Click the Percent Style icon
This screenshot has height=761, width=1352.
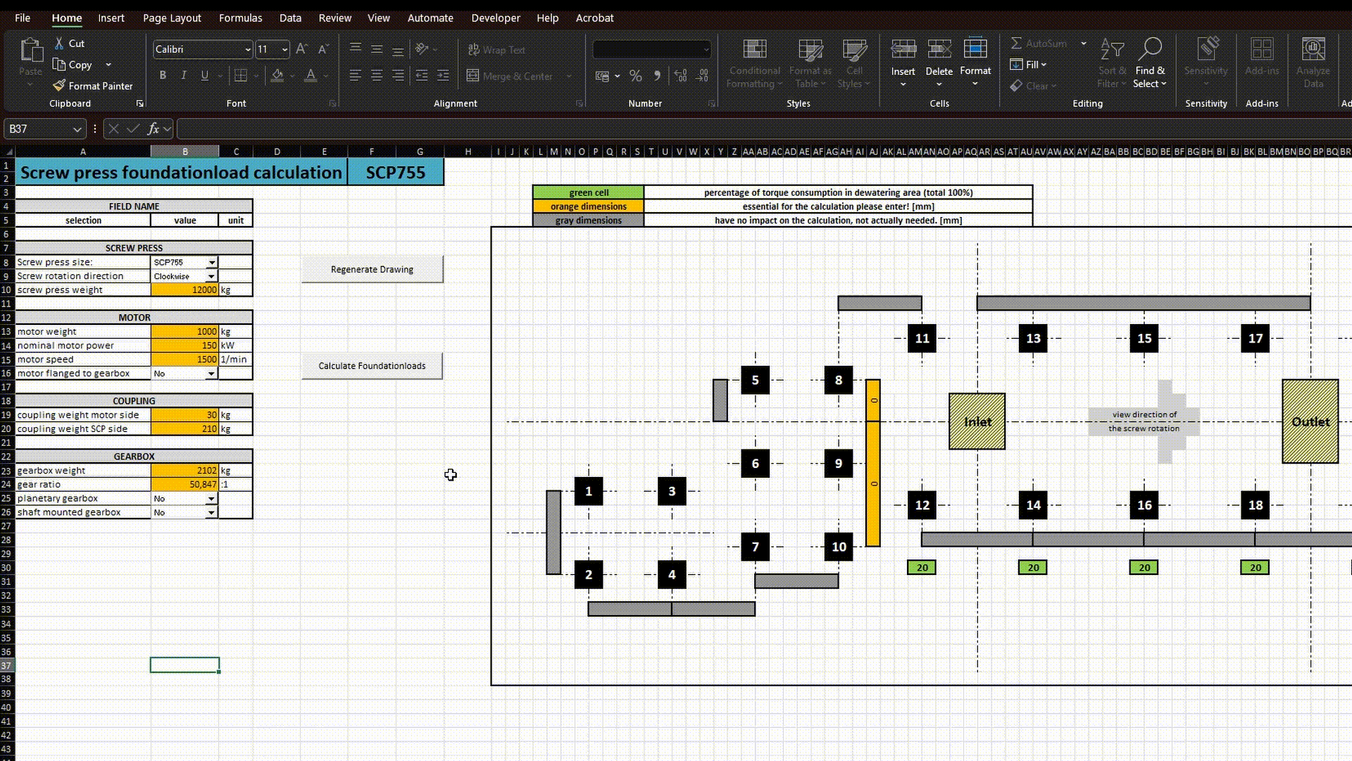pyautogui.click(x=635, y=76)
